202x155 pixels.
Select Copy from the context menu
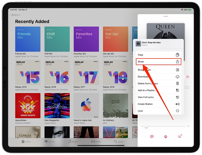tap(158, 55)
